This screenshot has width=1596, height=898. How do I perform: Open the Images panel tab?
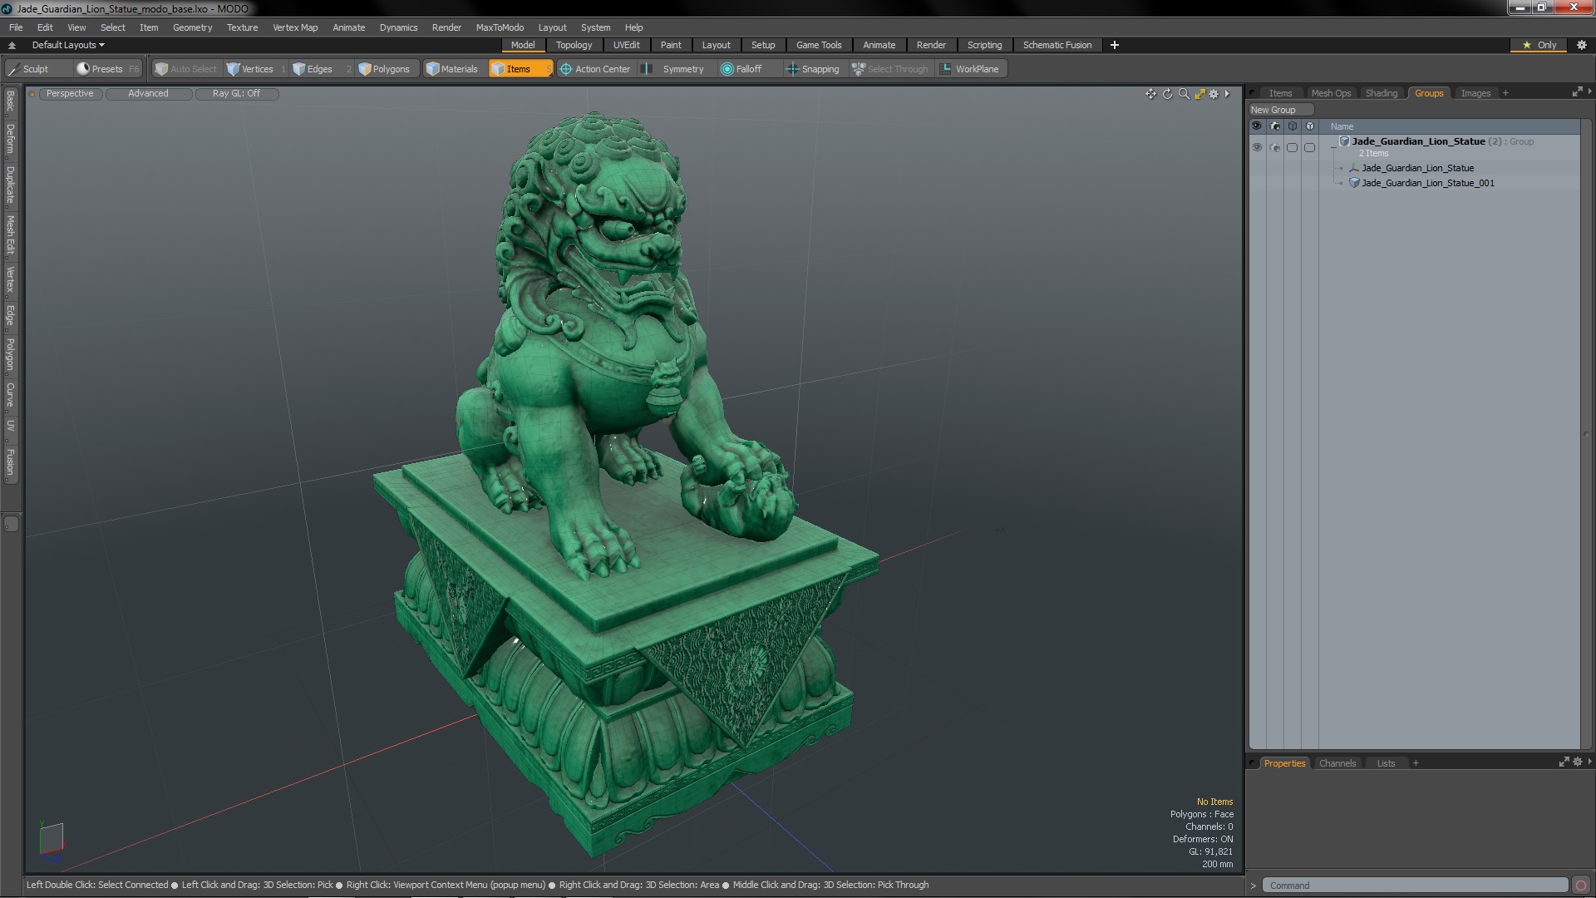click(x=1475, y=93)
